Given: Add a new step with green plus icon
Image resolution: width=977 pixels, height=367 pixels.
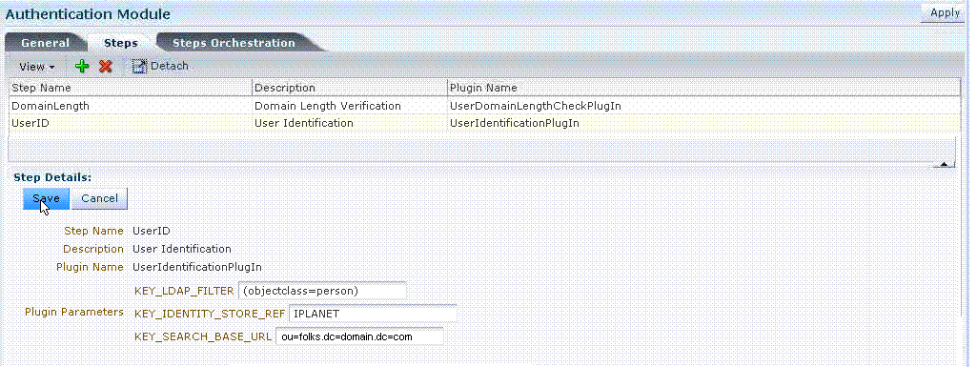Looking at the screenshot, I should [82, 66].
